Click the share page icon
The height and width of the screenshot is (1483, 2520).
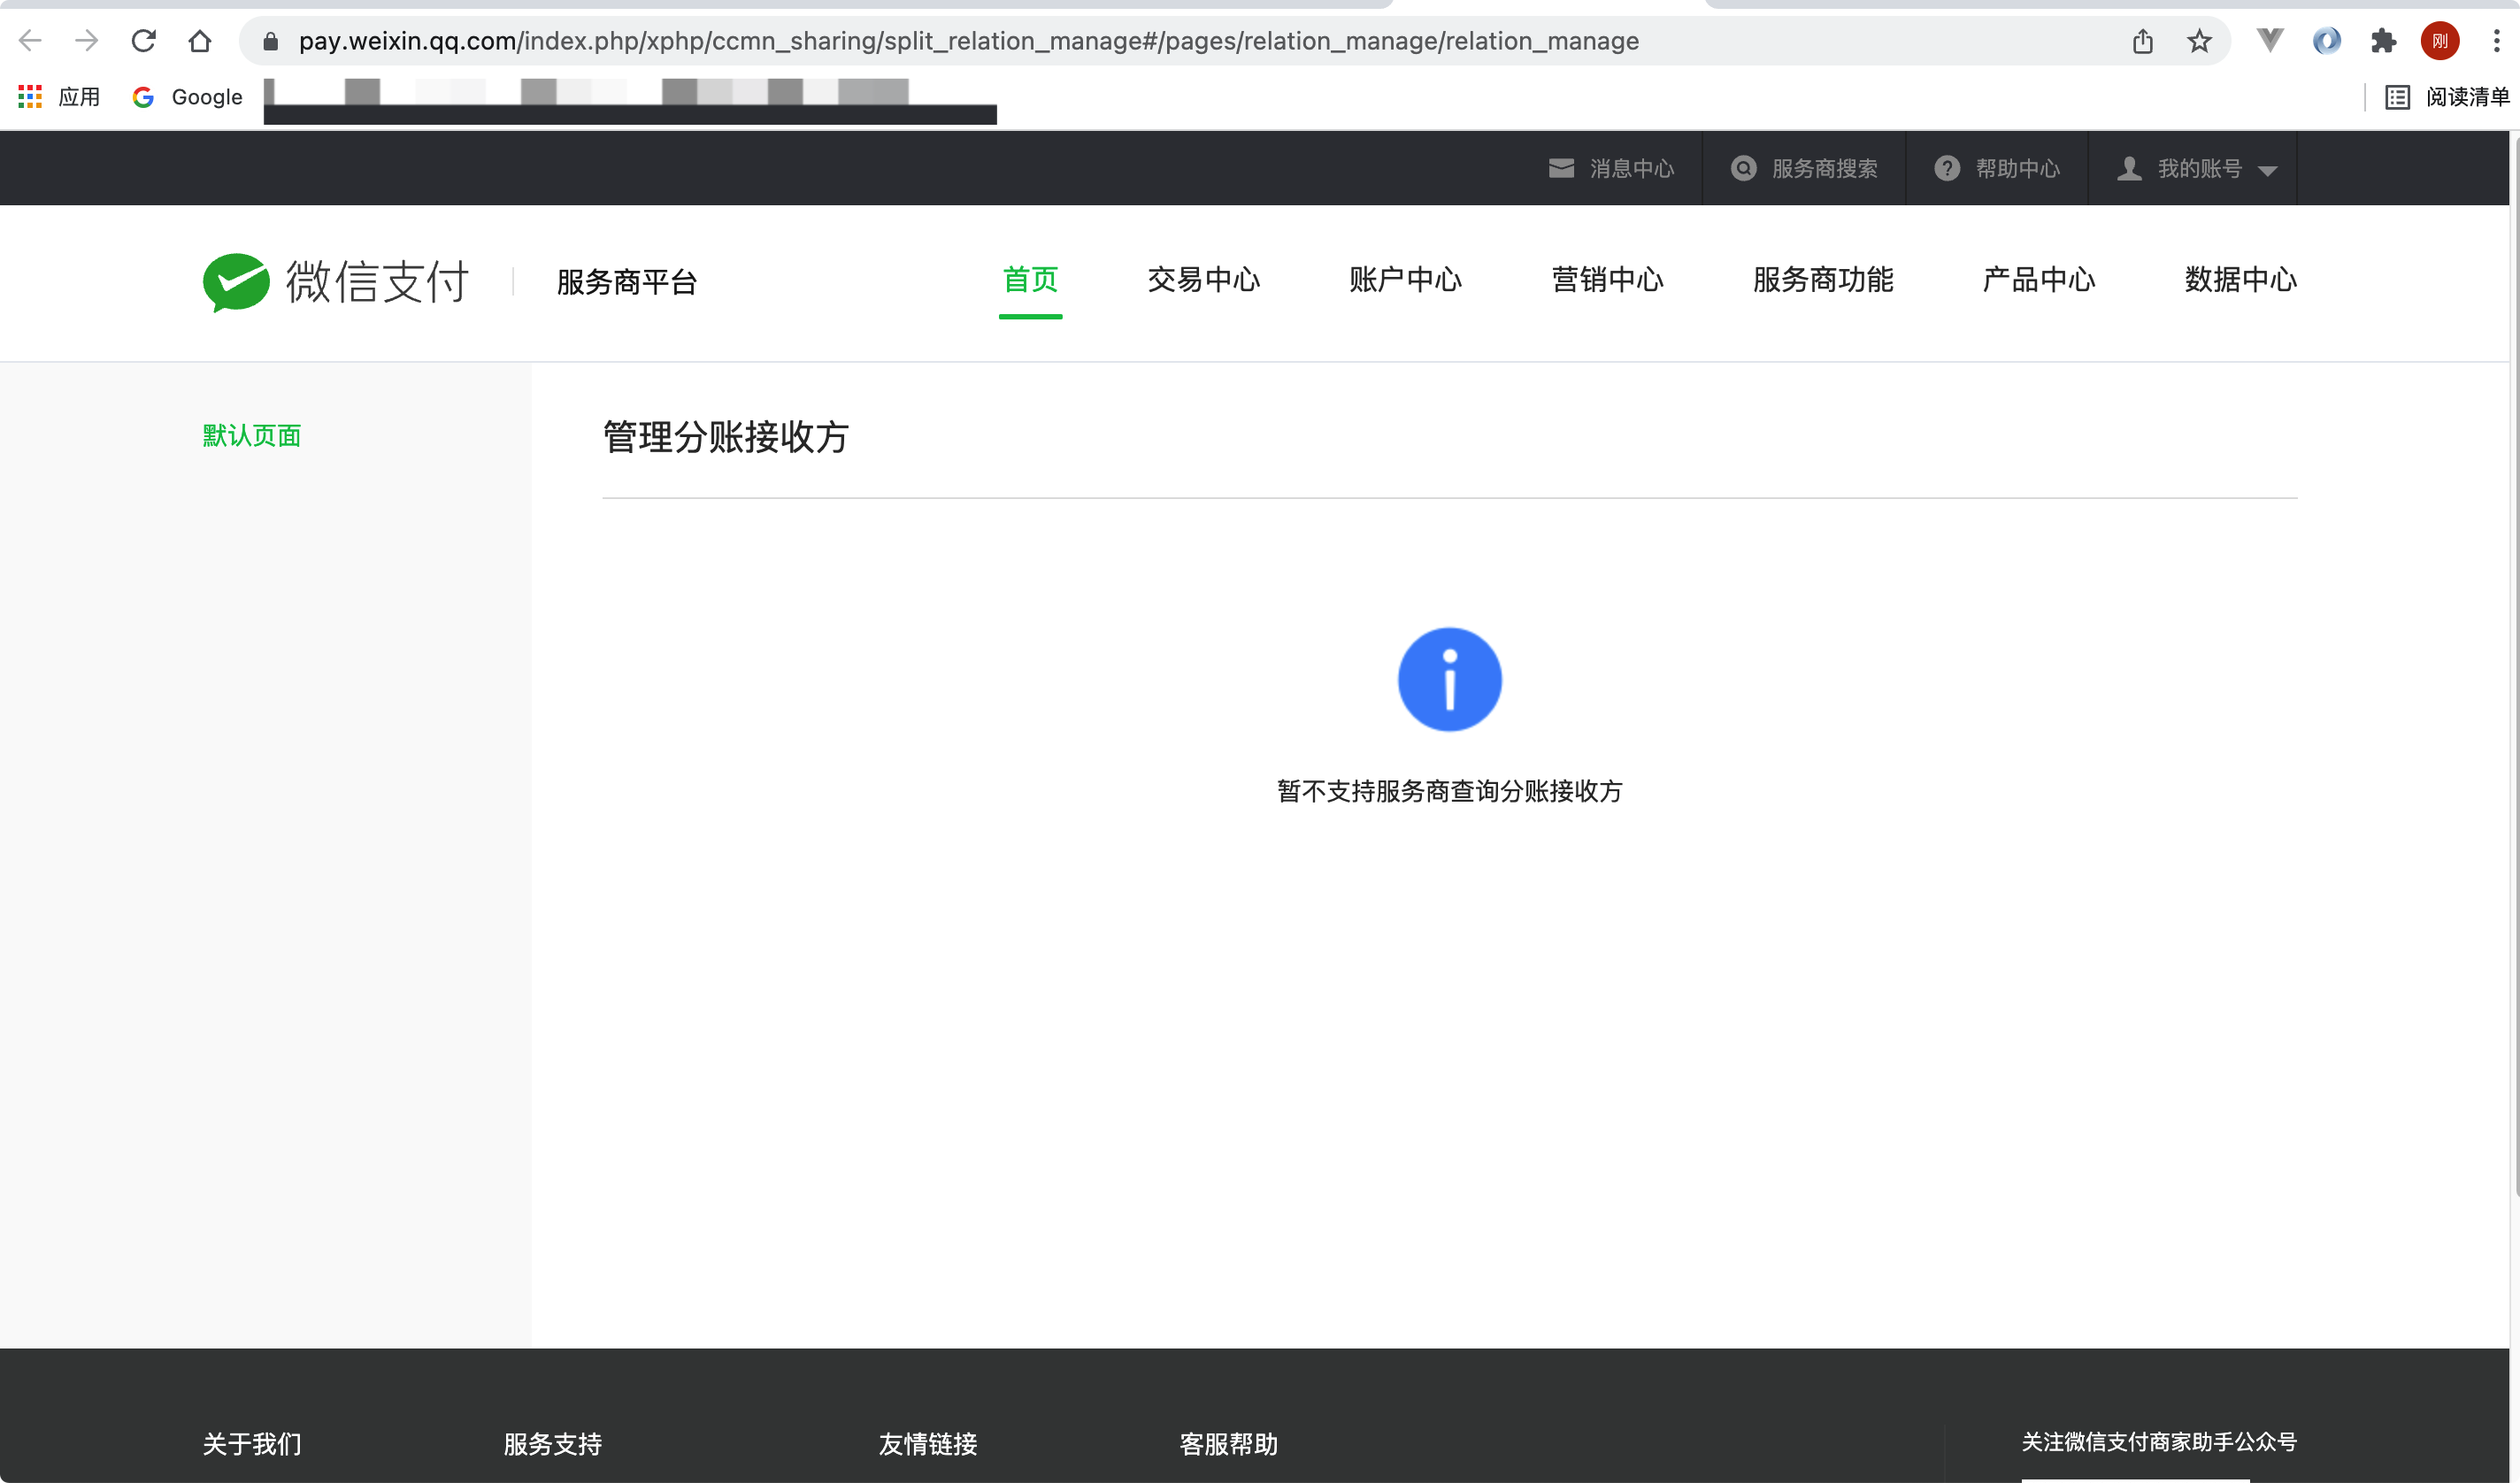coord(2142,41)
